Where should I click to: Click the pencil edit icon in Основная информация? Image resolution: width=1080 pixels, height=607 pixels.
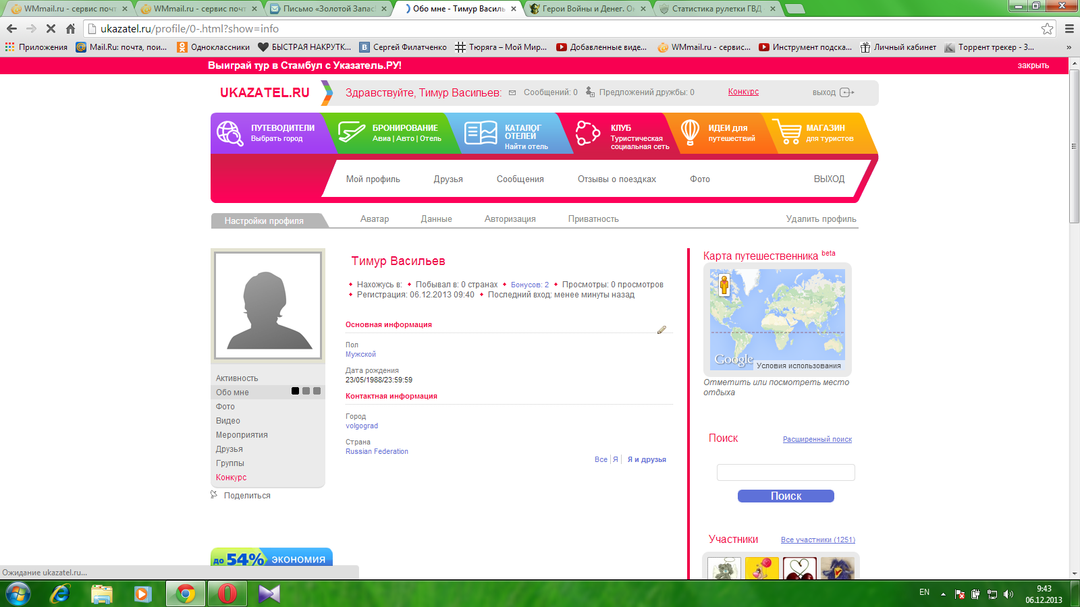point(661,330)
